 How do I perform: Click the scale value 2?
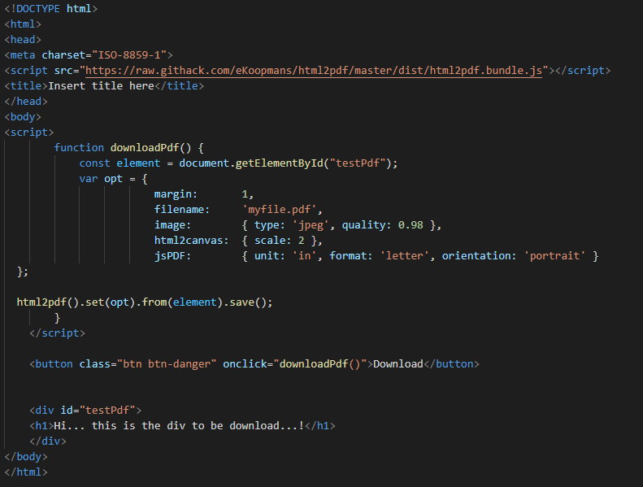tap(302, 241)
